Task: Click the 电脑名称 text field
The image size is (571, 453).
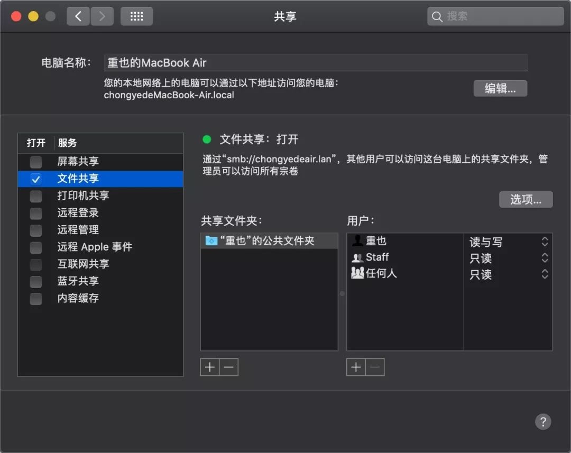Action: pos(316,63)
